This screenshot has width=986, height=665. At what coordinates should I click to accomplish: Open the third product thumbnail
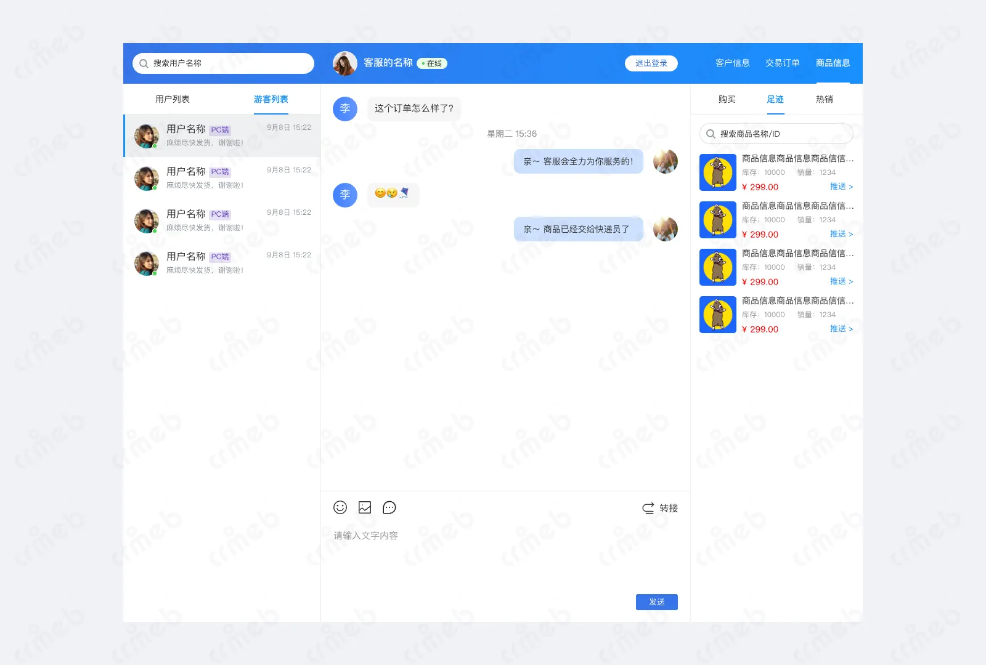pyautogui.click(x=718, y=267)
